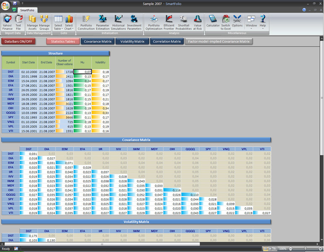Viewport: 324px width, 252px height.
Task: Open Shortfall Probabilities
Action: point(184,22)
